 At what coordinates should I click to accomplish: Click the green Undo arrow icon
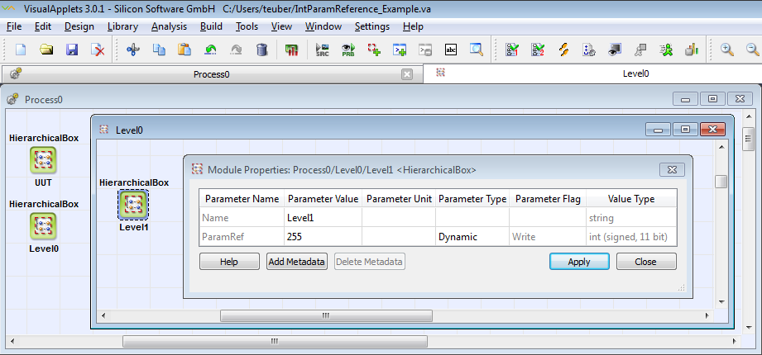tap(211, 50)
